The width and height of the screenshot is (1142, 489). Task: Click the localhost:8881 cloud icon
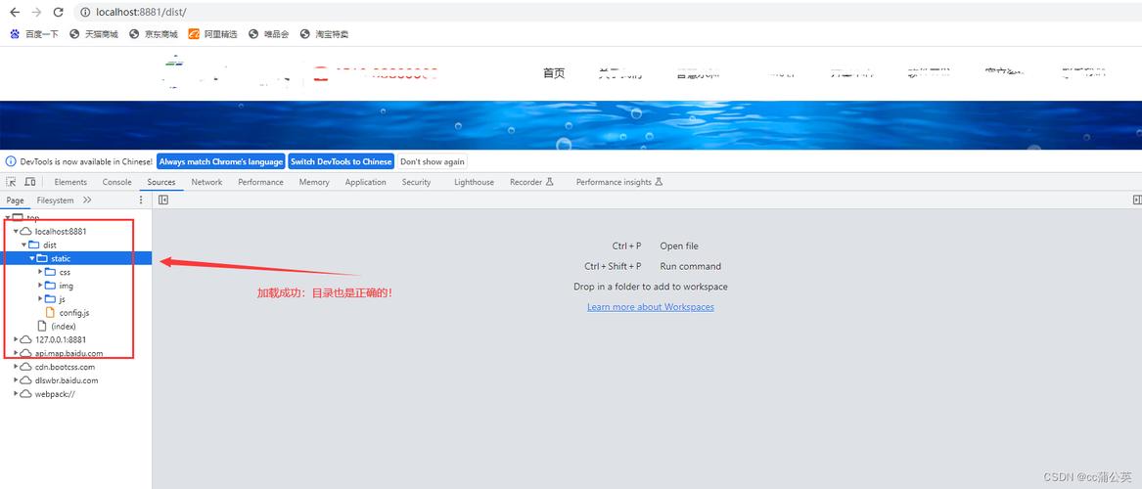pyautogui.click(x=26, y=232)
